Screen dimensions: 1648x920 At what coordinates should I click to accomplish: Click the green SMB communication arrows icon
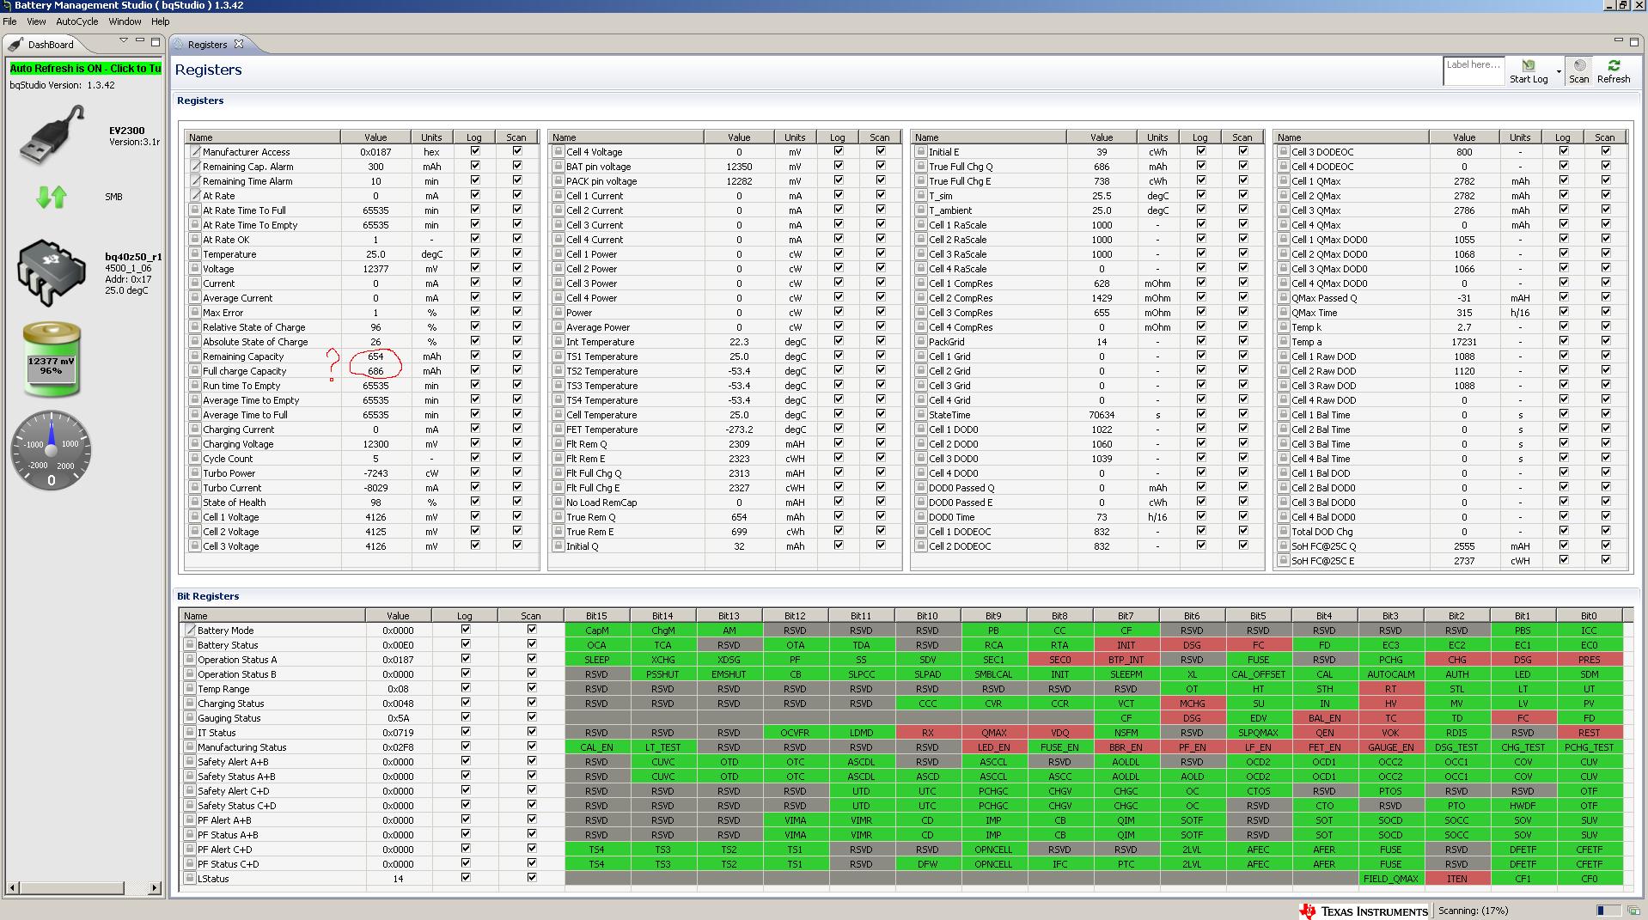coord(52,197)
